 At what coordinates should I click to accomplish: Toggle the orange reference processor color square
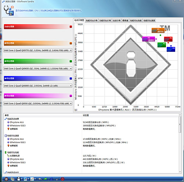tap(71, 43)
